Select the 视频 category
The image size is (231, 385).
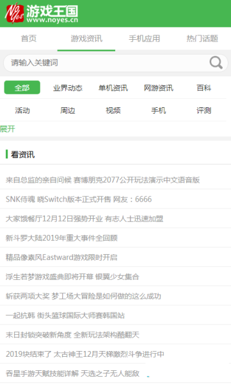pyautogui.click(x=113, y=110)
